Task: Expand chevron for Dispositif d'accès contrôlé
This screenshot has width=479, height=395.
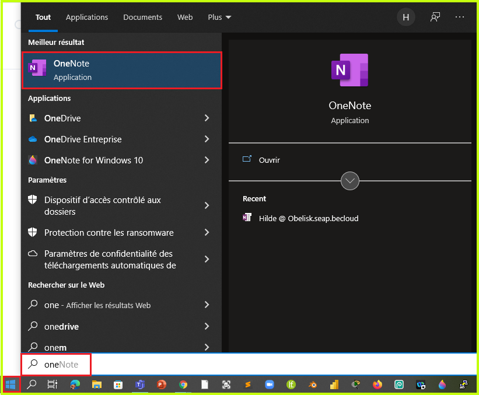Action: tap(207, 205)
